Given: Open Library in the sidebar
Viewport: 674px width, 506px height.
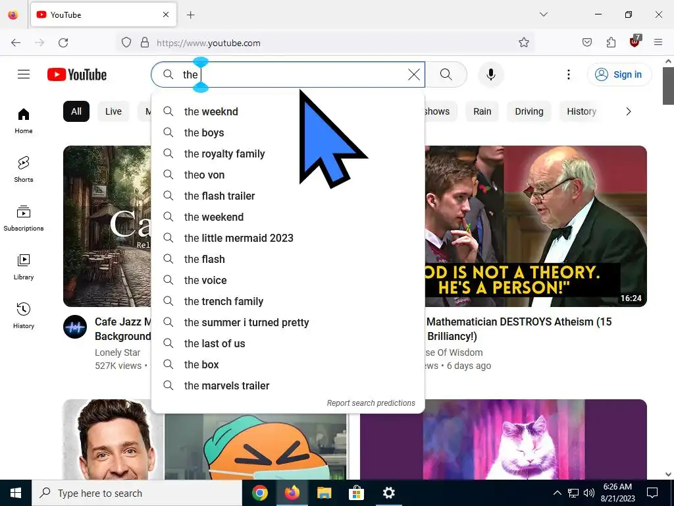Looking at the screenshot, I should pos(24,267).
